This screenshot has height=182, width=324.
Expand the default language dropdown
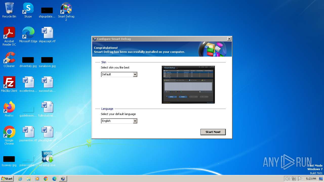coord(135,121)
